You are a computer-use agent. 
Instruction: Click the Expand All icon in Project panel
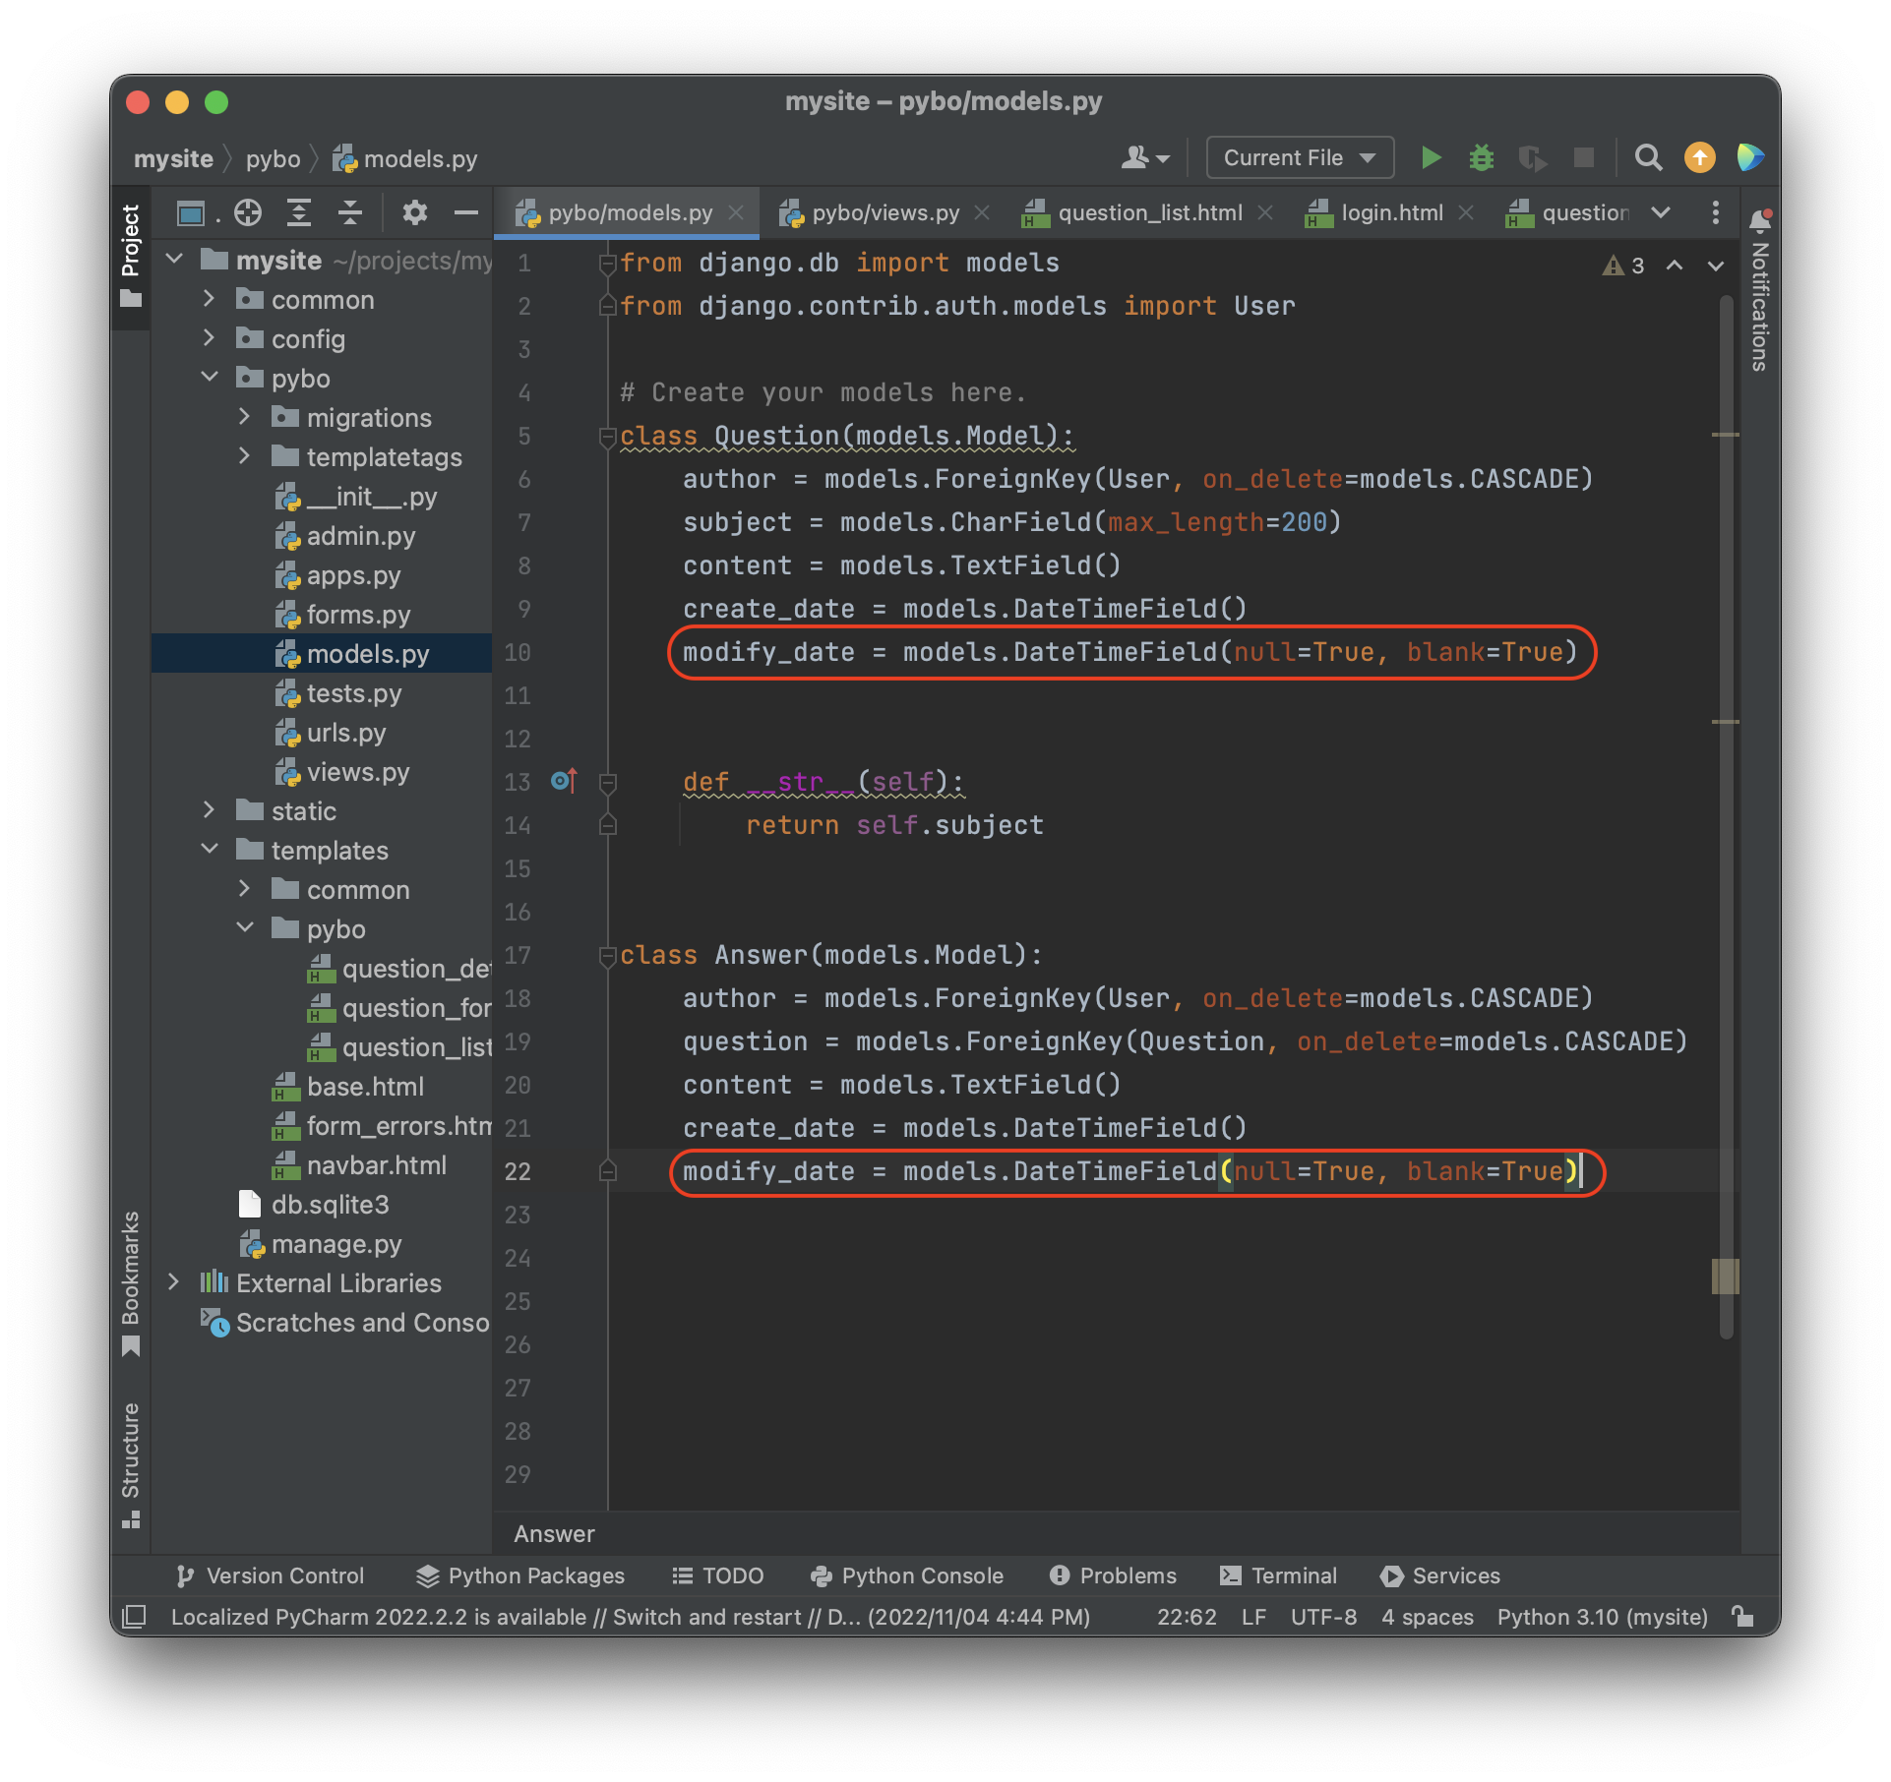point(299,212)
